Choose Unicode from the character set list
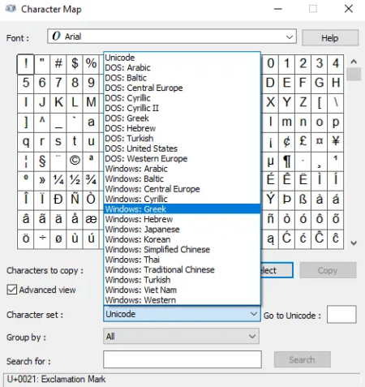The width and height of the screenshot is (365, 387). coord(182,58)
